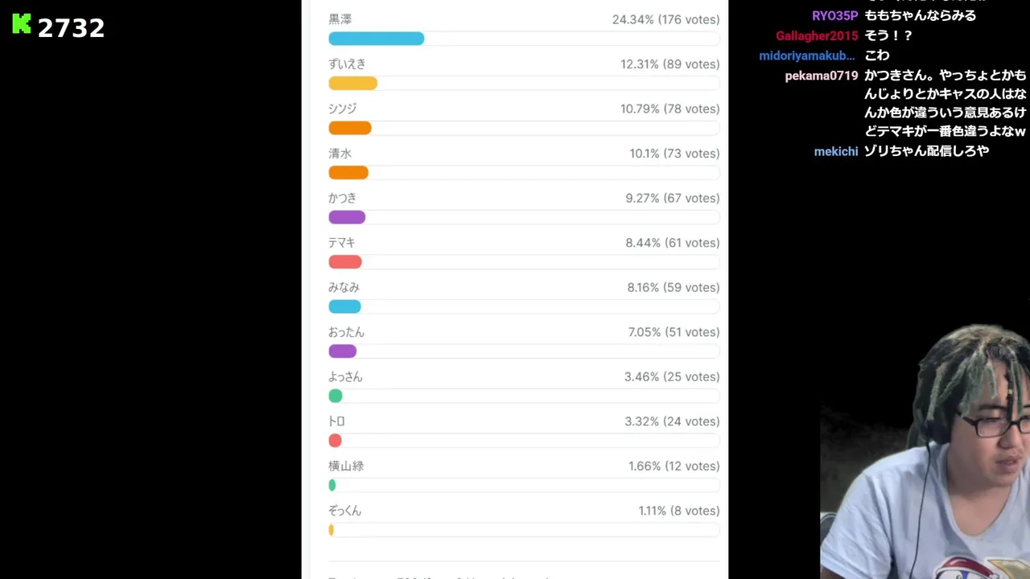The height and width of the screenshot is (579, 1030).
Task: Click the pekama0719 chat username
Action: coord(822,76)
